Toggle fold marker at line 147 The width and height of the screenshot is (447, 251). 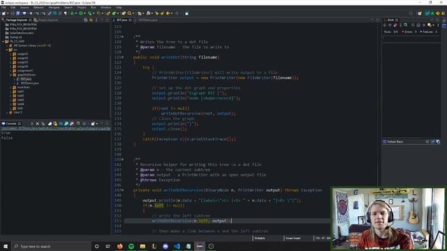tap(123, 190)
